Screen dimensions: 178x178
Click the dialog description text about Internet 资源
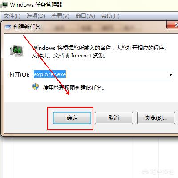99,52
